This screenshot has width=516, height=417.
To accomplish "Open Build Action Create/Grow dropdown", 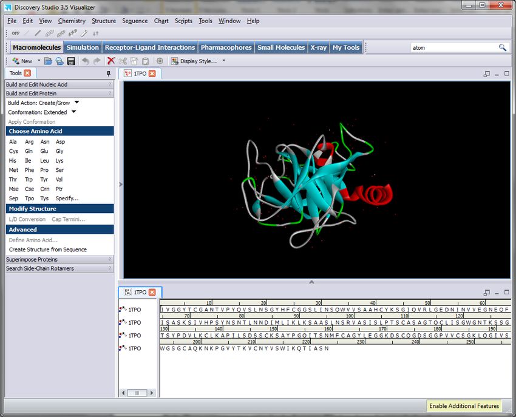I will pos(76,103).
